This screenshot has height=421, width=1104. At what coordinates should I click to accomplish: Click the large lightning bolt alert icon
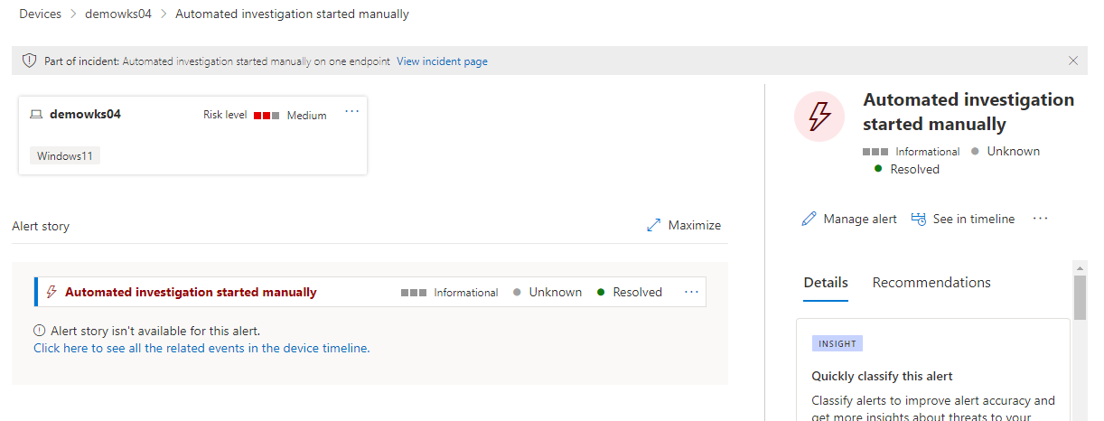click(x=819, y=117)
